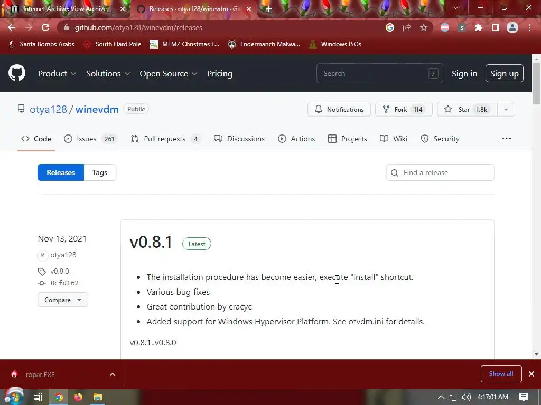Open Task View on taskbar
Image resolution: width=541 pixels, height=405 pixels.
pyautogui.click(x=38, y=397)
